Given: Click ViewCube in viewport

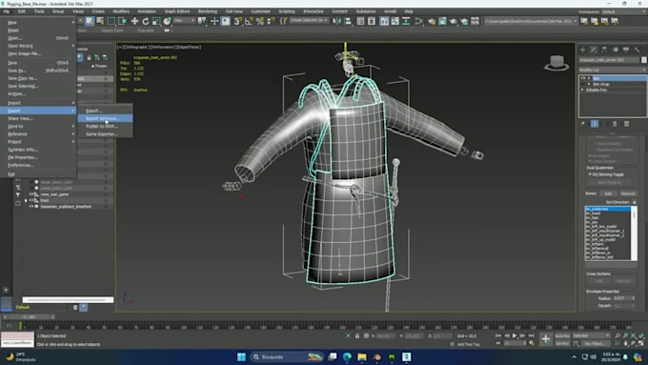Looking at the screenshot, I should (557, 63).
